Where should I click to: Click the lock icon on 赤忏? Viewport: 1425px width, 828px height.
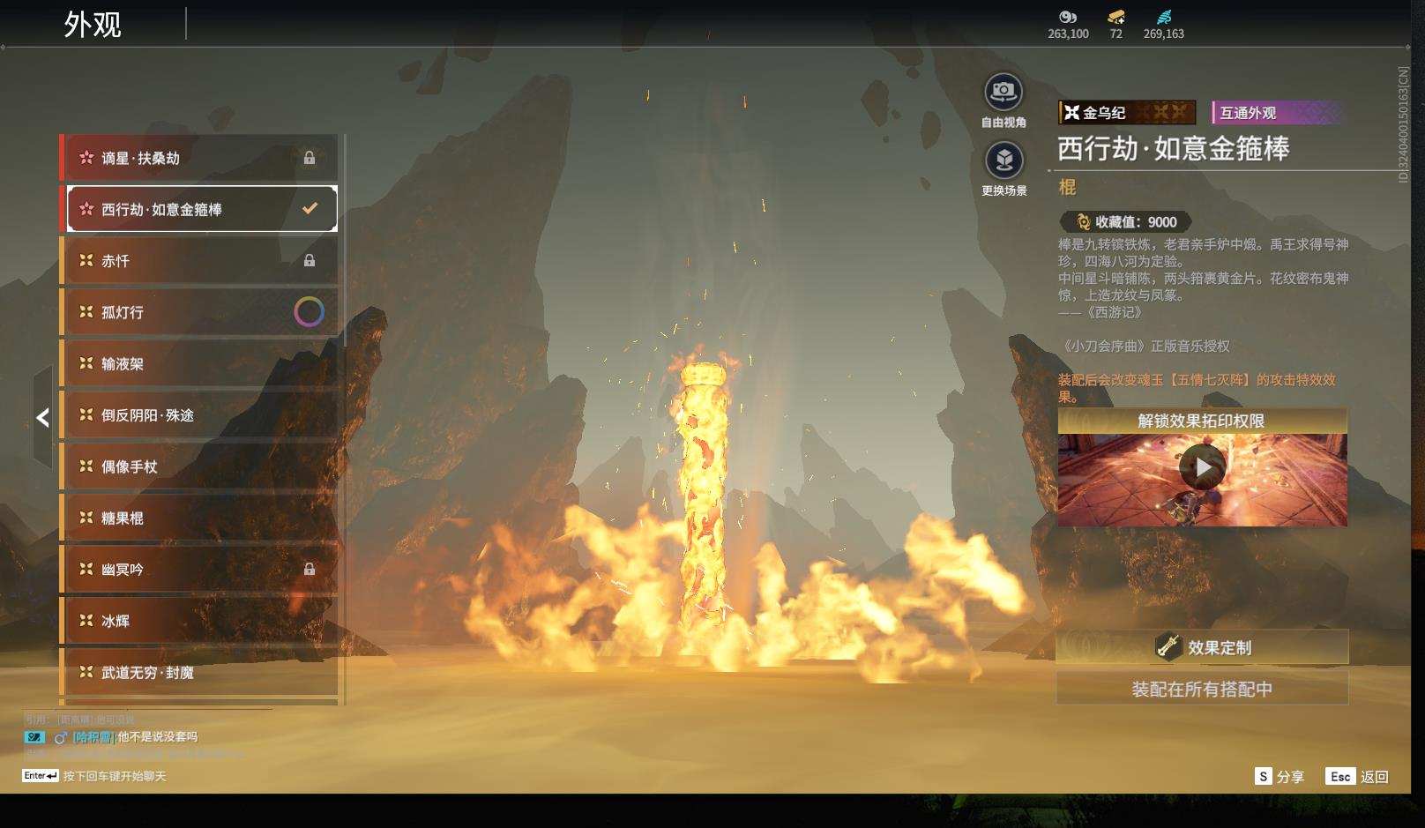pyautogui.click(x=310, y=260)
